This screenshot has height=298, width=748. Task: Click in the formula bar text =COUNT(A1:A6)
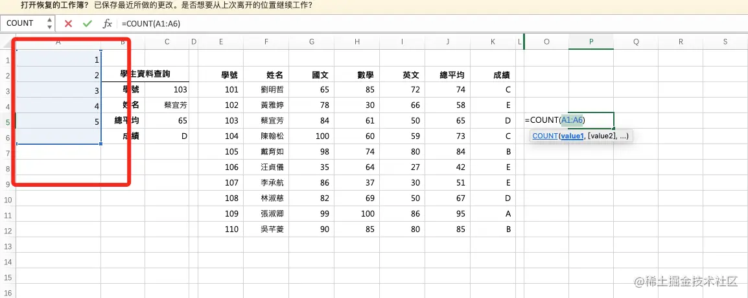click(151, 23)
